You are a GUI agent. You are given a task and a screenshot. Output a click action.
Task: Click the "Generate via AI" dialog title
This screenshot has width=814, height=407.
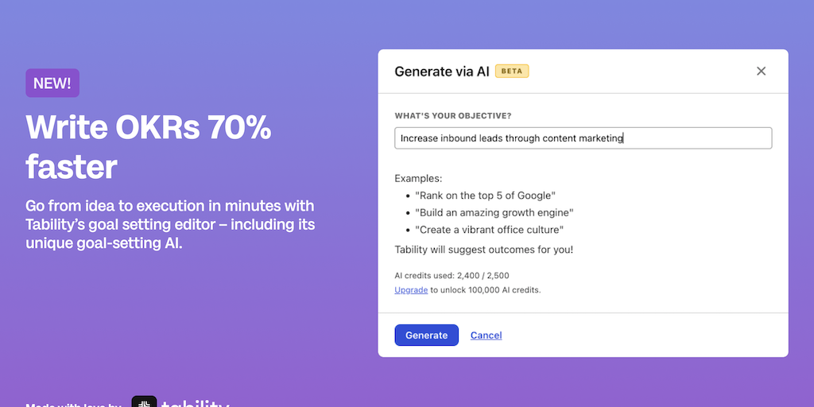(442, 72)
